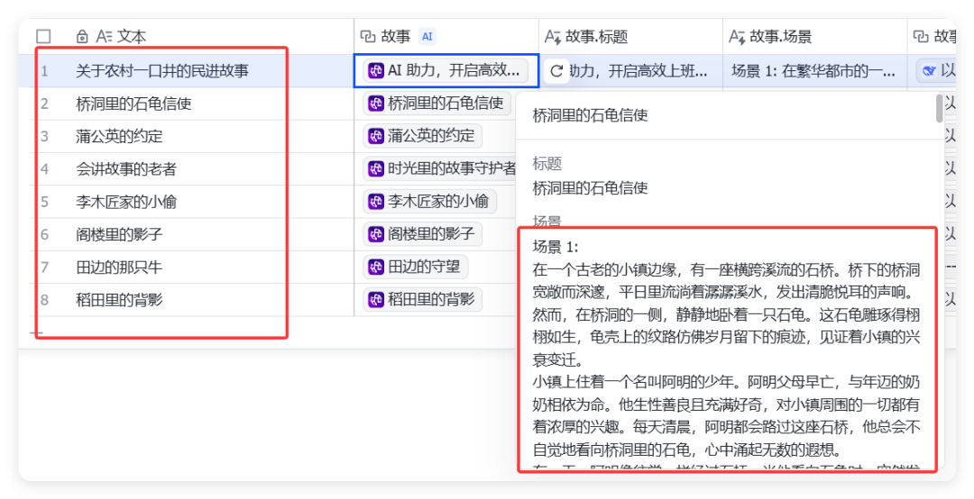Click the link-field icon in 故事 header
Image resolution: width=974 pixels, height=499 pixels.
click(368, 37)
